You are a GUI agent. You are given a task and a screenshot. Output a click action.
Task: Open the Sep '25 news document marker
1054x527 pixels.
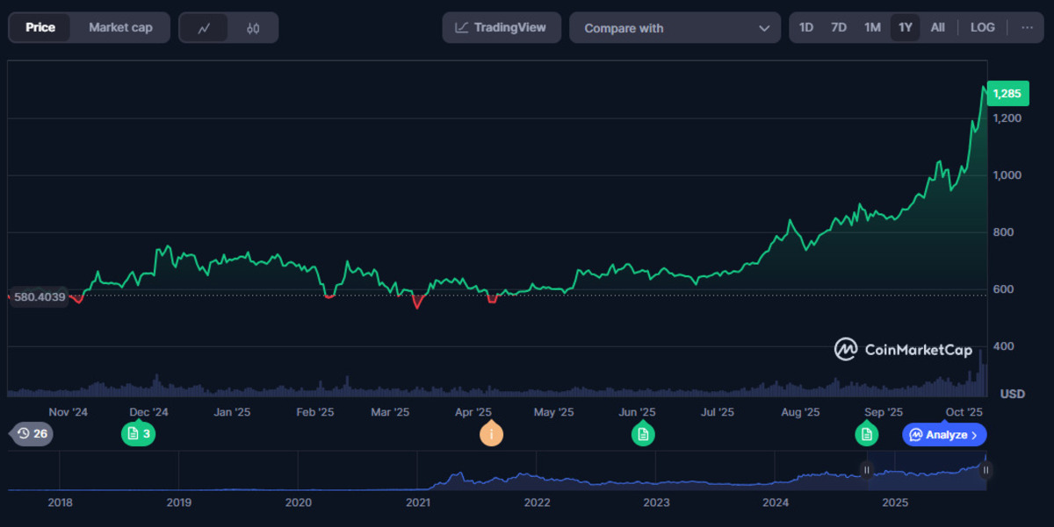click(x=867, y=433)
